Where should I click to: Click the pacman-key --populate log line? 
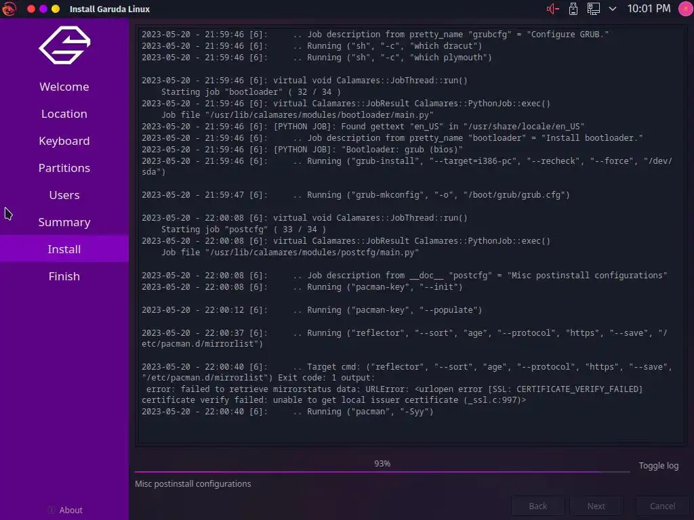312,310
